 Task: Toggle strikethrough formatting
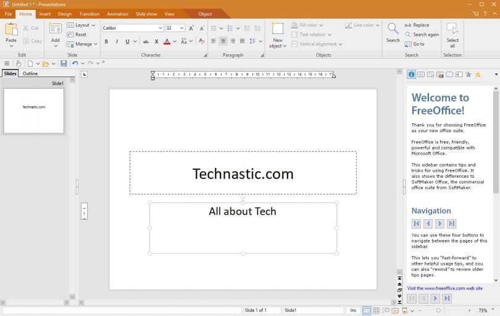146,41
